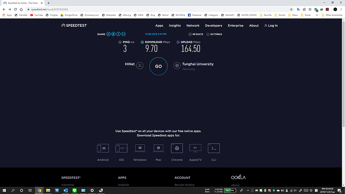The height and width of the screenshot is (194, 345).
Task: Expand the News bookmarks folder
Action: [293, 15]
